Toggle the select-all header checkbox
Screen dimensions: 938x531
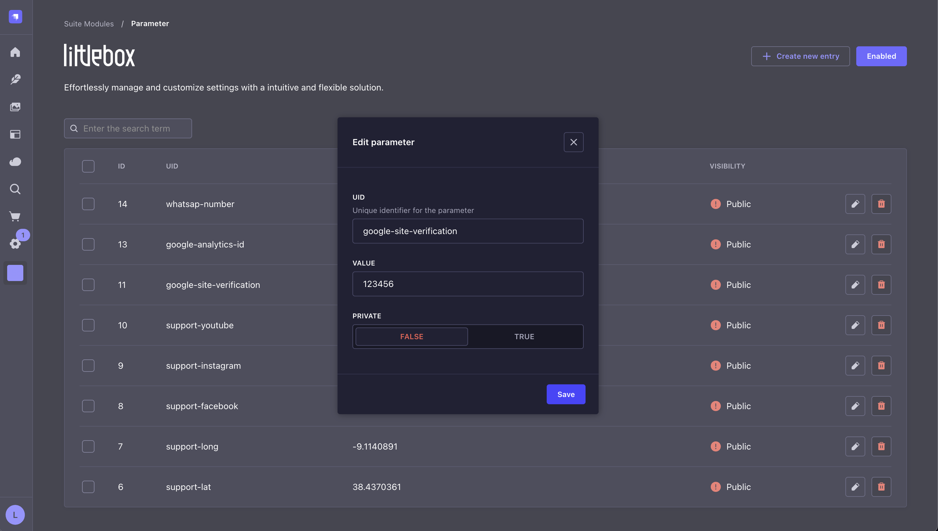point(88,166)
